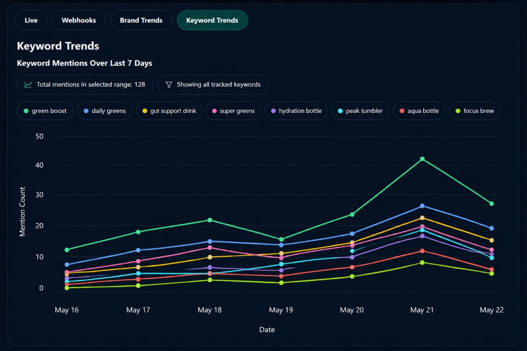Viewport: 527px width, 351px height.
Task: Toggle the green boost legend chip
Action: pyautogui.click(x=45, y=111)
